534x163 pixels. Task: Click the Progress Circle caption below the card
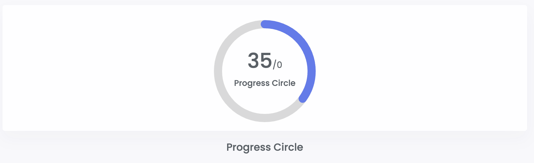pos(265,147)
